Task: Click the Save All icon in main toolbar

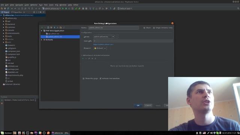Action: (x=5, y=9)
